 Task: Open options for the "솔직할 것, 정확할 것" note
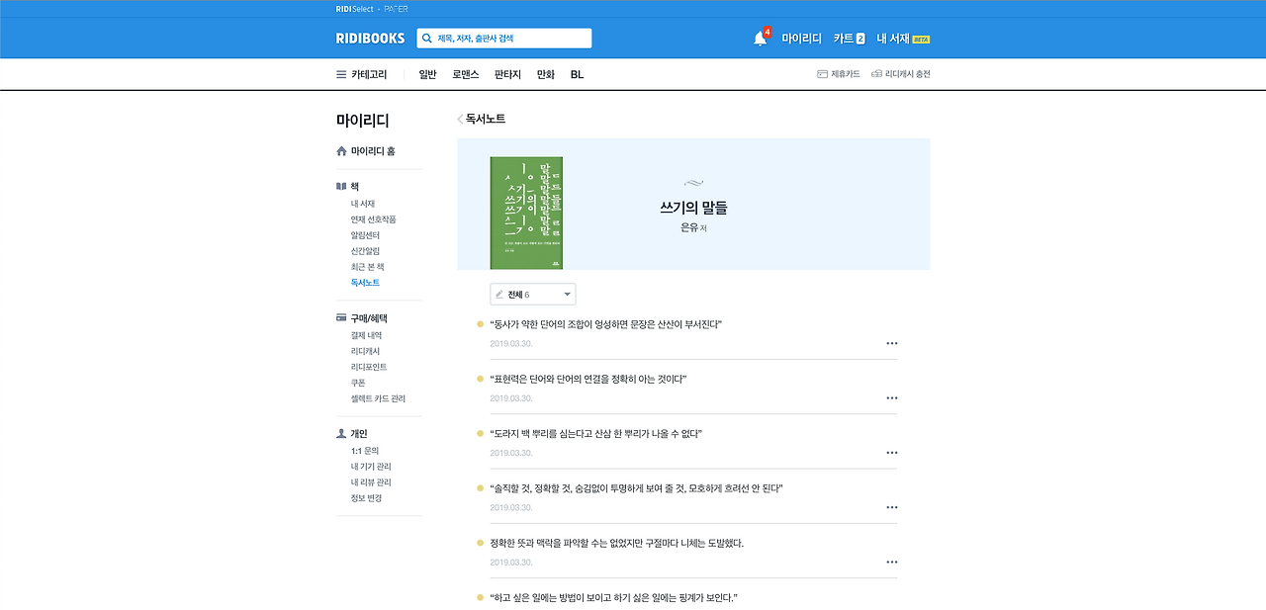pyautogui.click(x=892, y=507)
